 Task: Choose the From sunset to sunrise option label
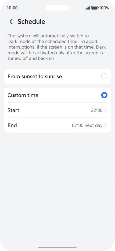pyautogui.click(x=35, y=76)
